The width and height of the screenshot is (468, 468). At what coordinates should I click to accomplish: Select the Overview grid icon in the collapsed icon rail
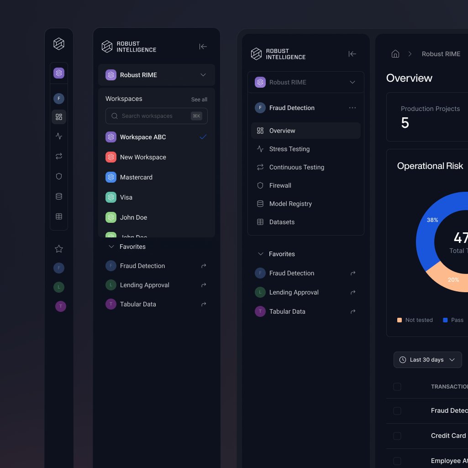click(x=59, y=117)
